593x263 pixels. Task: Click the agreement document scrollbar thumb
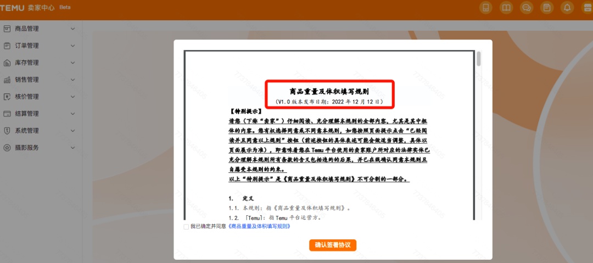[x=479, y=59]
